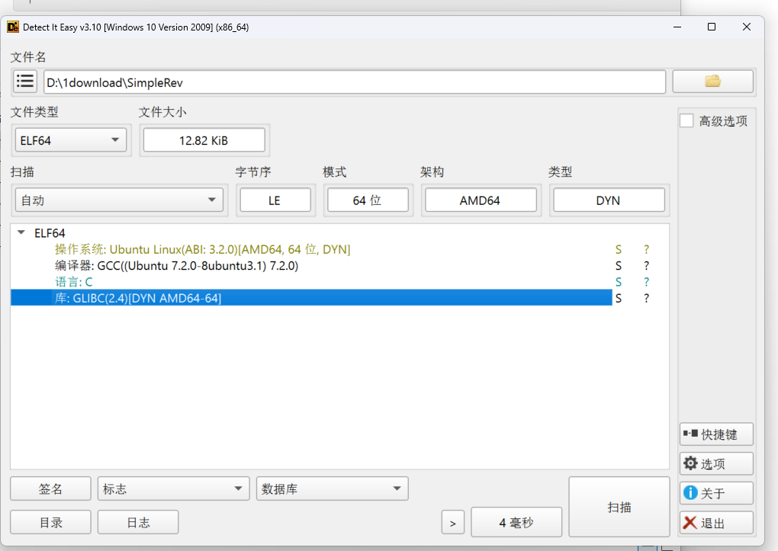Open the 标志 flags dropdown
Screen dimensions: 778x551
(x=173, y=488)
